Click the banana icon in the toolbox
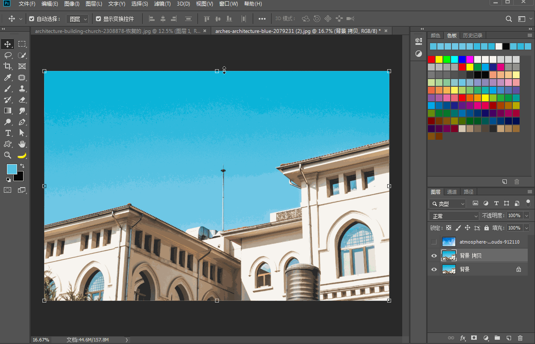535x344 pixels. 22,155
